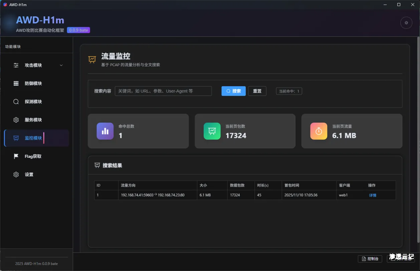Viewport: 420px width, 271px height.
Task: Click the Flag获取 flag icon
Action: [16, 156]
